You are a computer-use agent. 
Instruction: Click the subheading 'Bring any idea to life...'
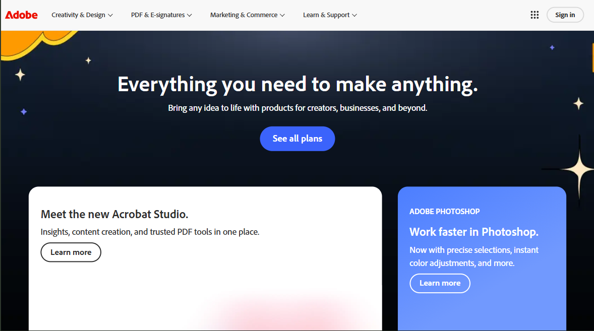(x=298, y=108)
